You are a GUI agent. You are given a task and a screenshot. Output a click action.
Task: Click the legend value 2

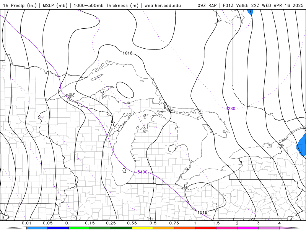point(237,223)
